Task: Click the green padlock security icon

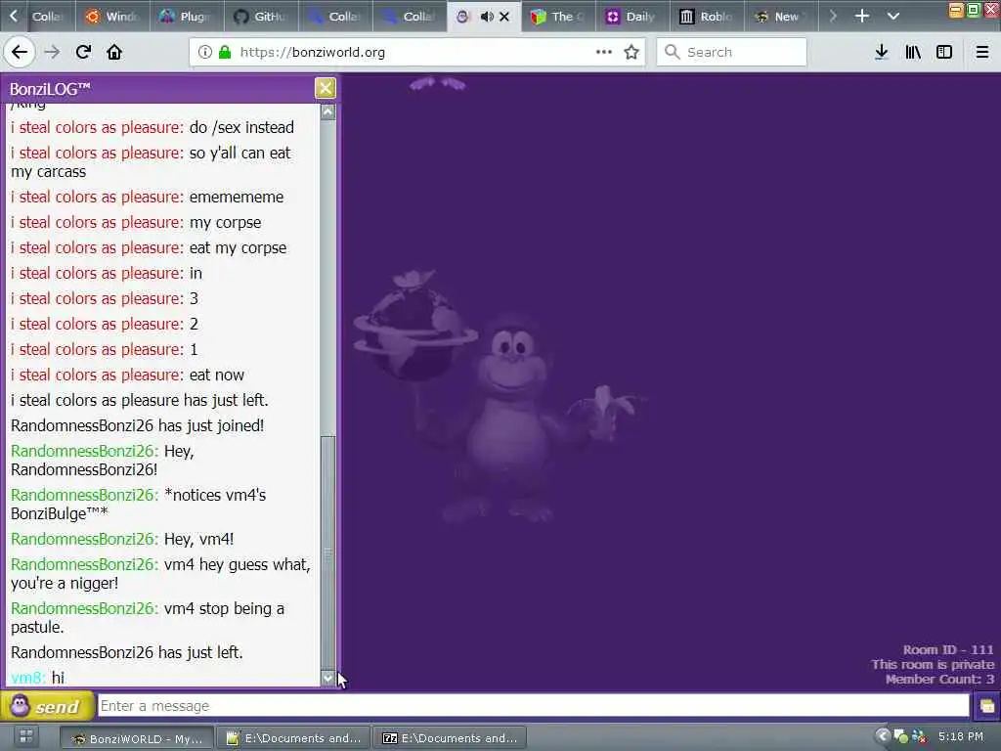Action: (225, 53)
